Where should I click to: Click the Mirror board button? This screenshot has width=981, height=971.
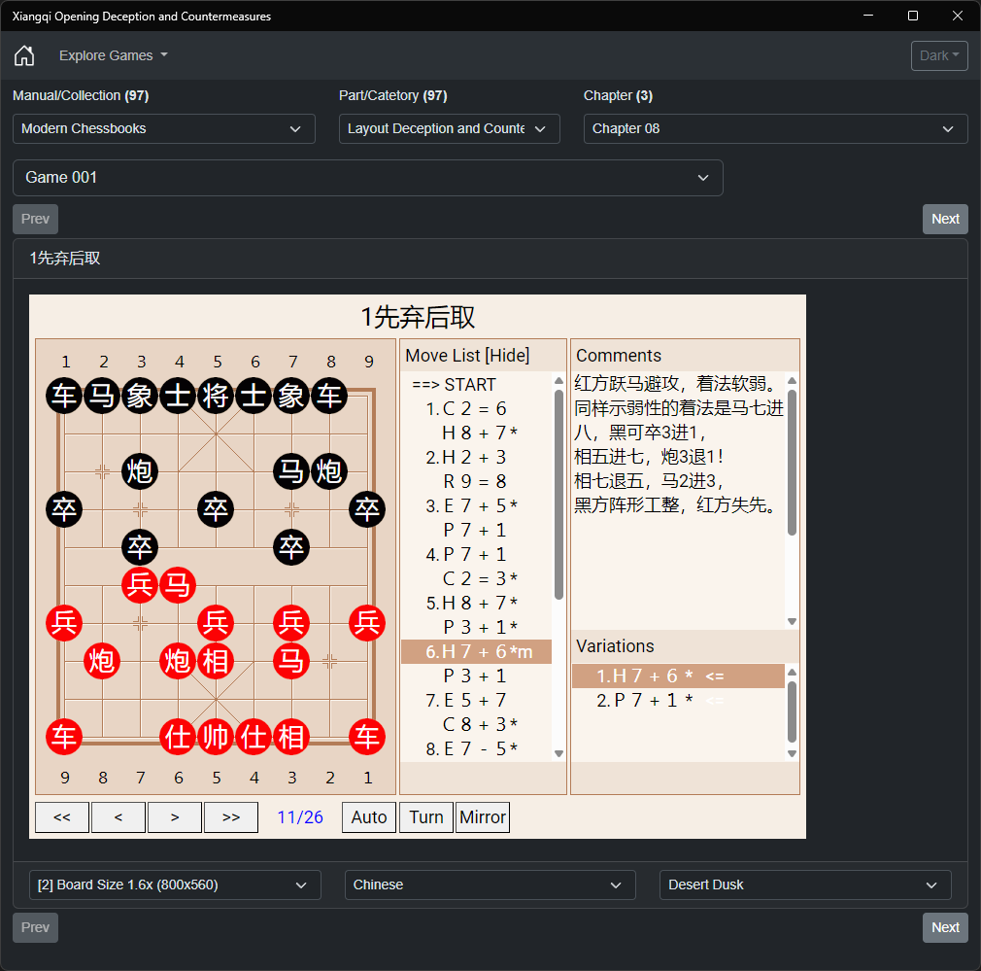coord(483,817)
